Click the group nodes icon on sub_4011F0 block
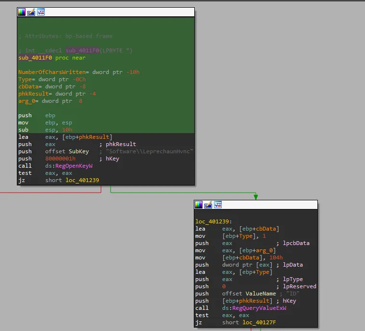Viewport: 365px width, 331px height. (41, 12)
